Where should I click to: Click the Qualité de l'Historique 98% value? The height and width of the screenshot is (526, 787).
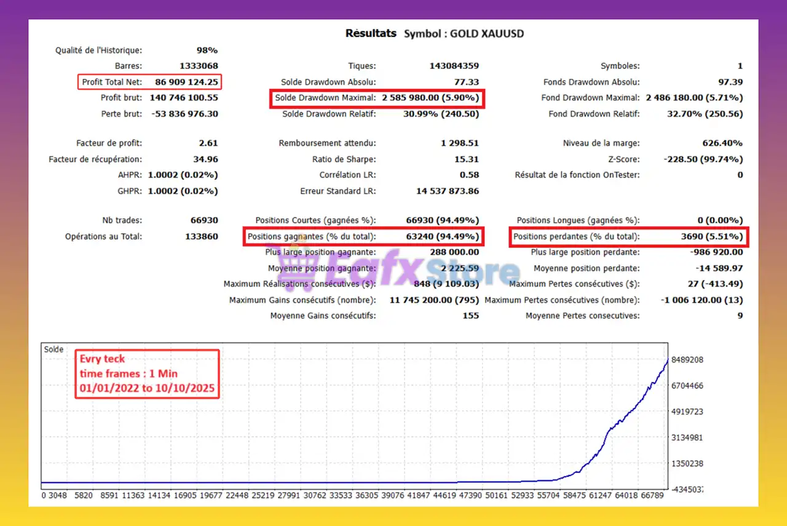[207, 50]
